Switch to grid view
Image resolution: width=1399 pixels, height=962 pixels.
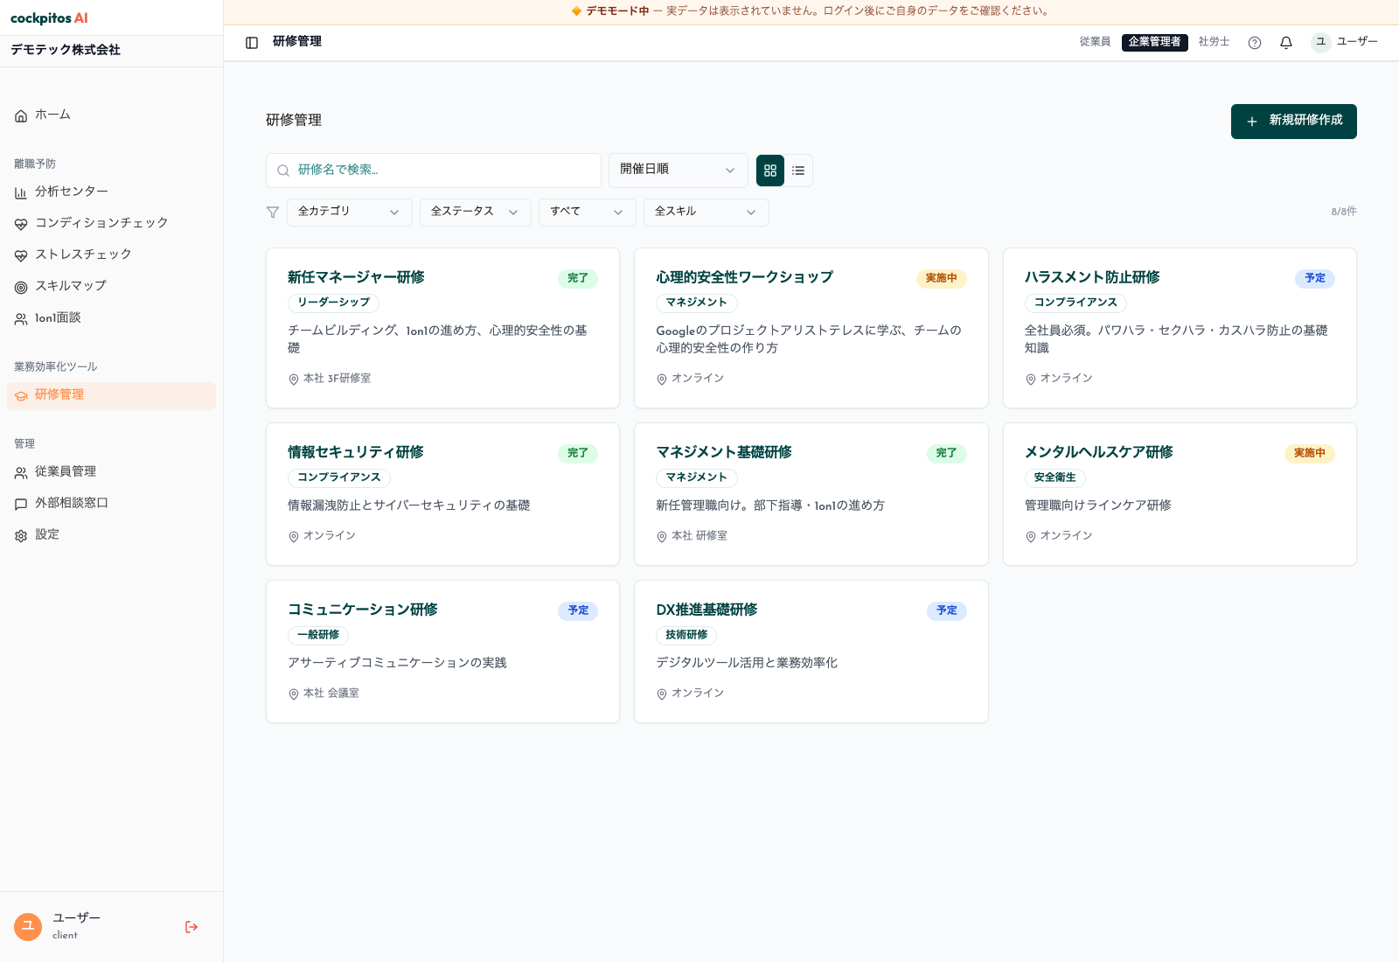(x=770, y=171)
